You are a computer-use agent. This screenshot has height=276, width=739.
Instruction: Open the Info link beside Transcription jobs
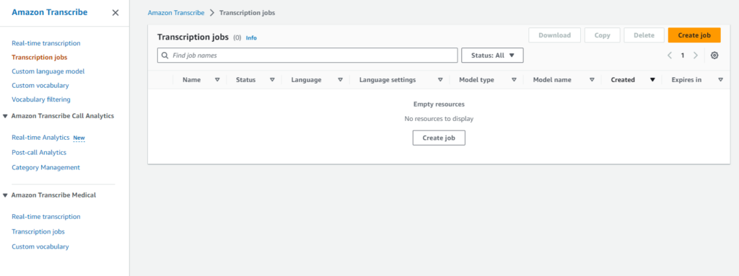(251, 37)
